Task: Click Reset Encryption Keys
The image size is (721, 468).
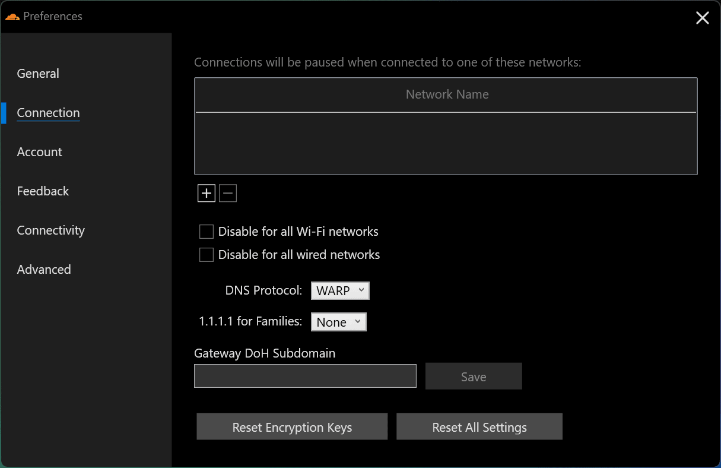Action: click(292, 427)
